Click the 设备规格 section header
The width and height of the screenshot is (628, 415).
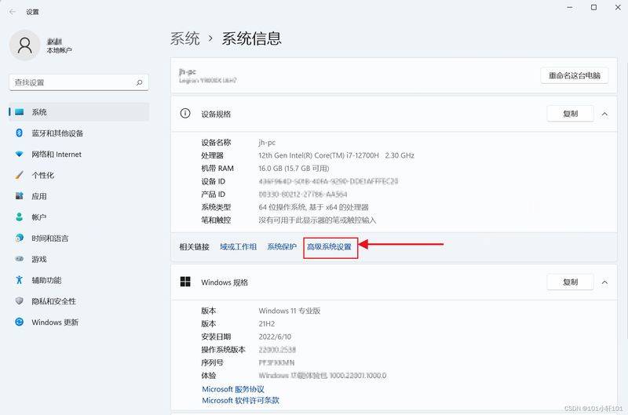394,114
